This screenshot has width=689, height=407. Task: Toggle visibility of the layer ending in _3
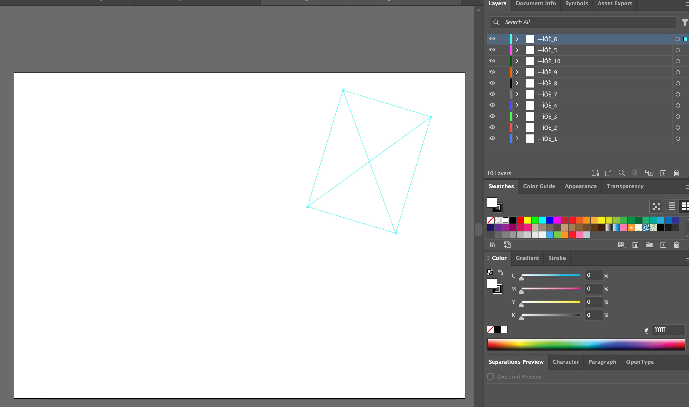[x=492, y=116]
